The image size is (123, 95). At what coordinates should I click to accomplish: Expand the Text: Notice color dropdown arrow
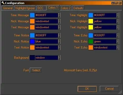click(x=59, y=47)
